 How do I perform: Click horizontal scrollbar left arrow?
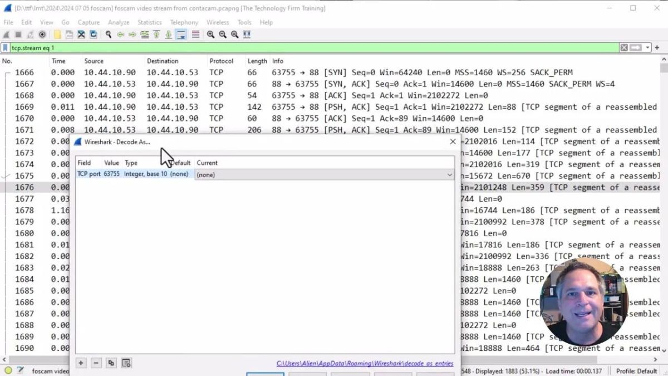4,360
